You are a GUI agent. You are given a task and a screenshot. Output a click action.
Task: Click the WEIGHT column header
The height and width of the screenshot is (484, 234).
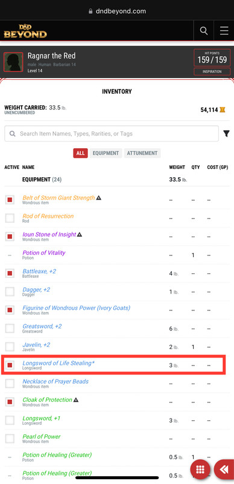pyautogui.click(x=177, y=168)
